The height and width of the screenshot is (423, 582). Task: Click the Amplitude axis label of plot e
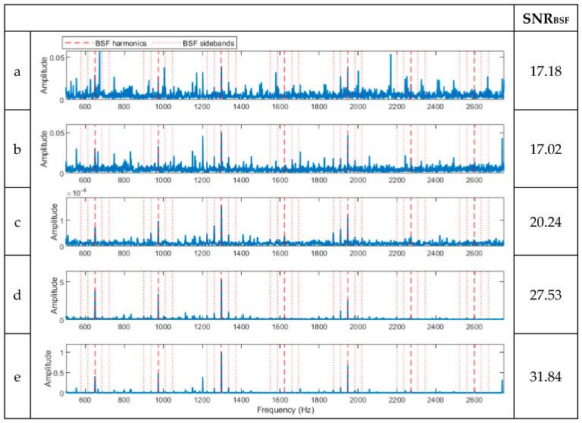[48, 368]
